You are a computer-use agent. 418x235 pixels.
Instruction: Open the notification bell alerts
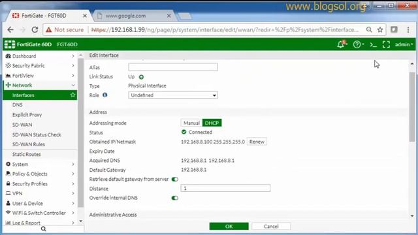coord(341,44)
